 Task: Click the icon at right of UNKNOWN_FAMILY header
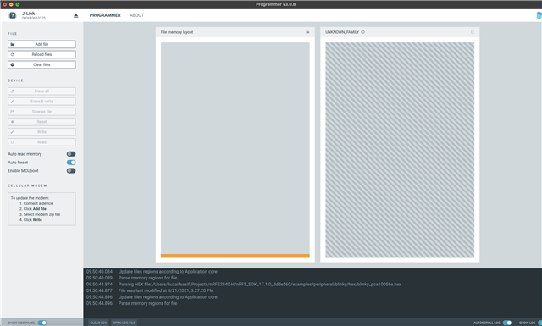pos(473,32)
